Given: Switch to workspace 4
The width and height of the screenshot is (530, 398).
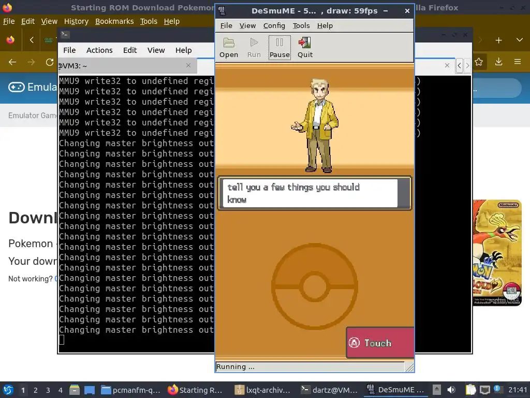Looking at the screenshot, I should [x=61, y=390].
